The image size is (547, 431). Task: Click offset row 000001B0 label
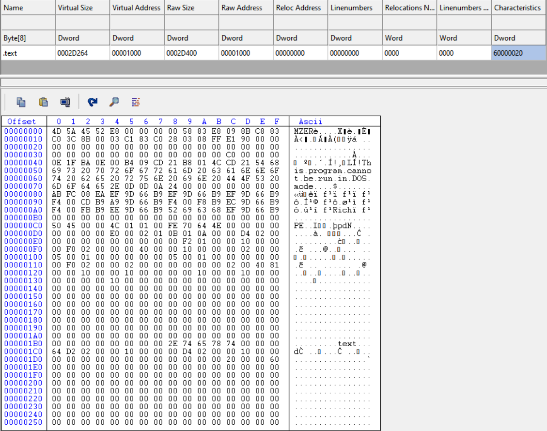coord(23,344)
